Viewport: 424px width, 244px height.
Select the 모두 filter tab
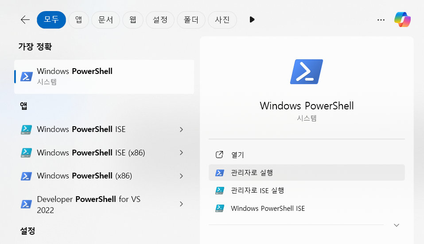coord(51,20)
